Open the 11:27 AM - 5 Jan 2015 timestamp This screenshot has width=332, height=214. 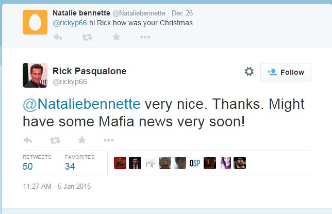click(57, 186)
